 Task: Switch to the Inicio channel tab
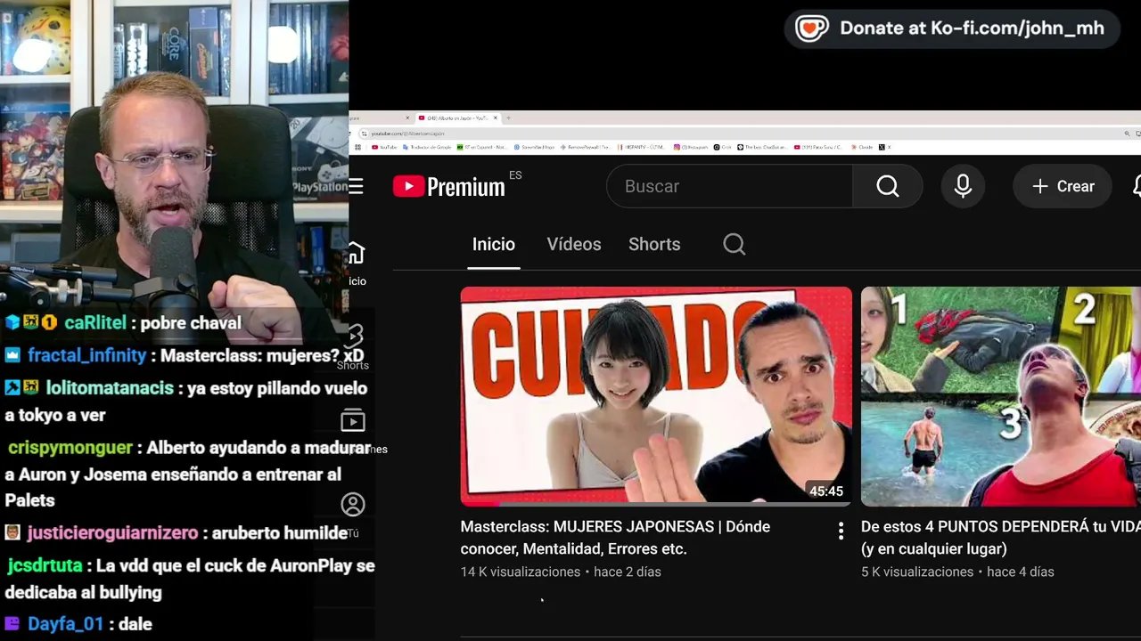click(494, 244)
